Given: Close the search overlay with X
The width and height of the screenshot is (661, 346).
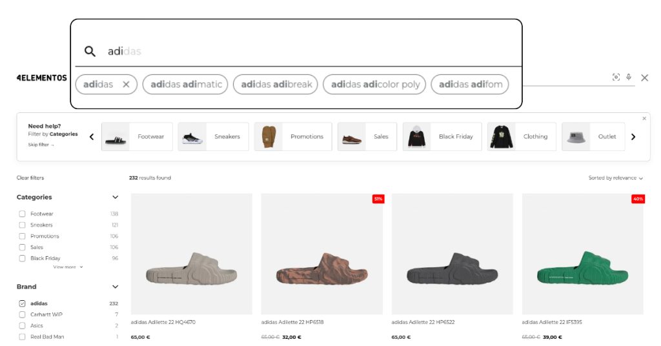Looking at the screenshot, I should coord(645,78).
